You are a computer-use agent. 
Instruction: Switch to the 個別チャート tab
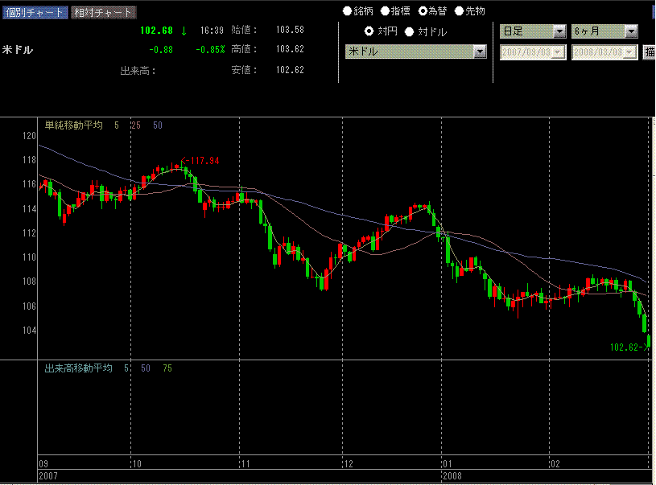(x=35, y=12)
